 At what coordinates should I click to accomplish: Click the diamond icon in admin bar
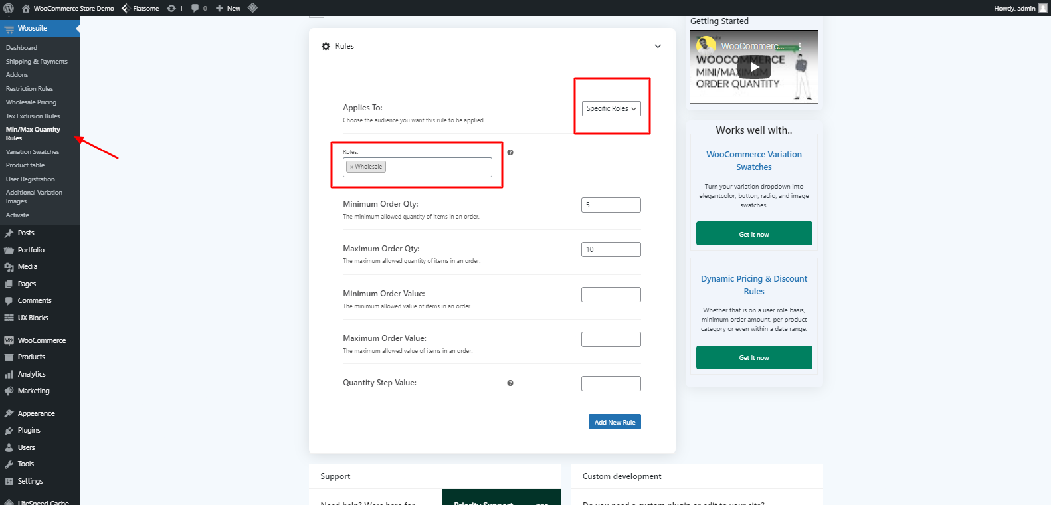pyautogui.click(x=252, y=8)
